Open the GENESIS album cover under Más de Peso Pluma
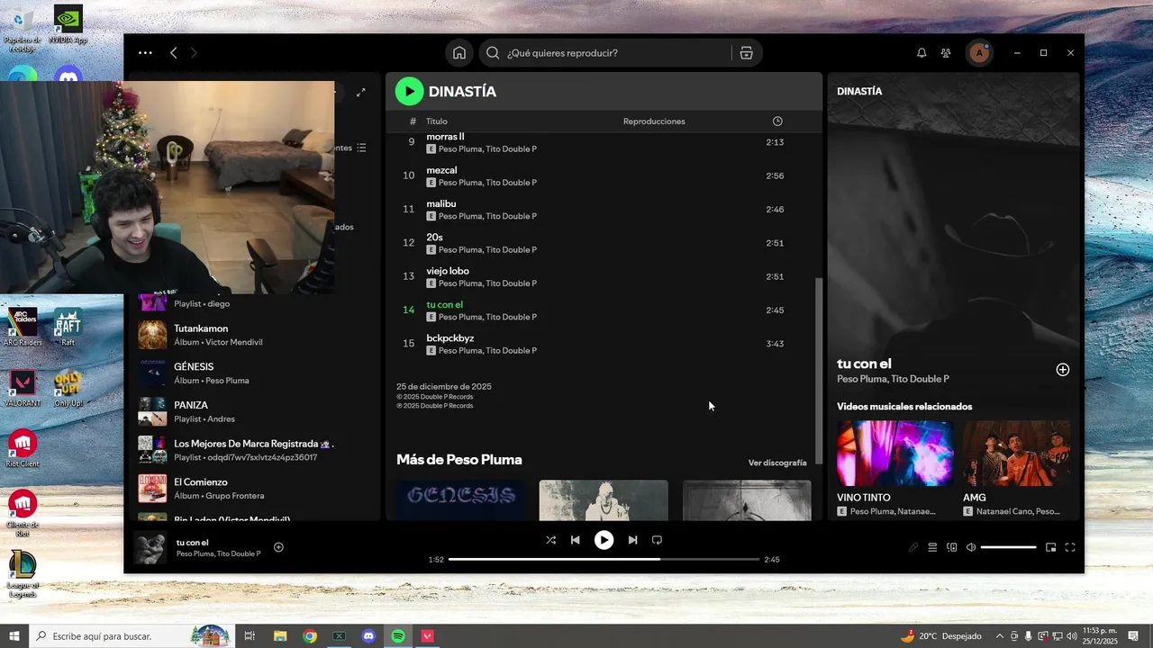The height and width of the screenshot is (648, 1153). point(460,499)
